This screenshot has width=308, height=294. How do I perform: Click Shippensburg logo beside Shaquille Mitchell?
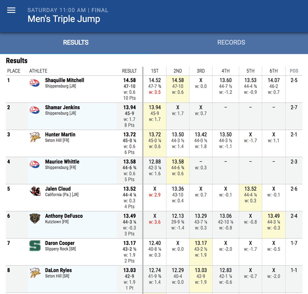pyautogui.click(x=35, y=83)
